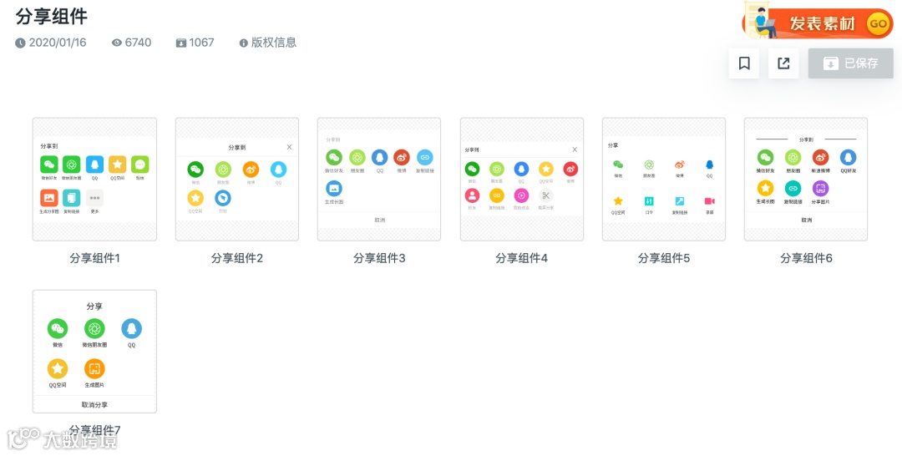Open the 分享组件1 thumbnail

(x=94, y=179)
